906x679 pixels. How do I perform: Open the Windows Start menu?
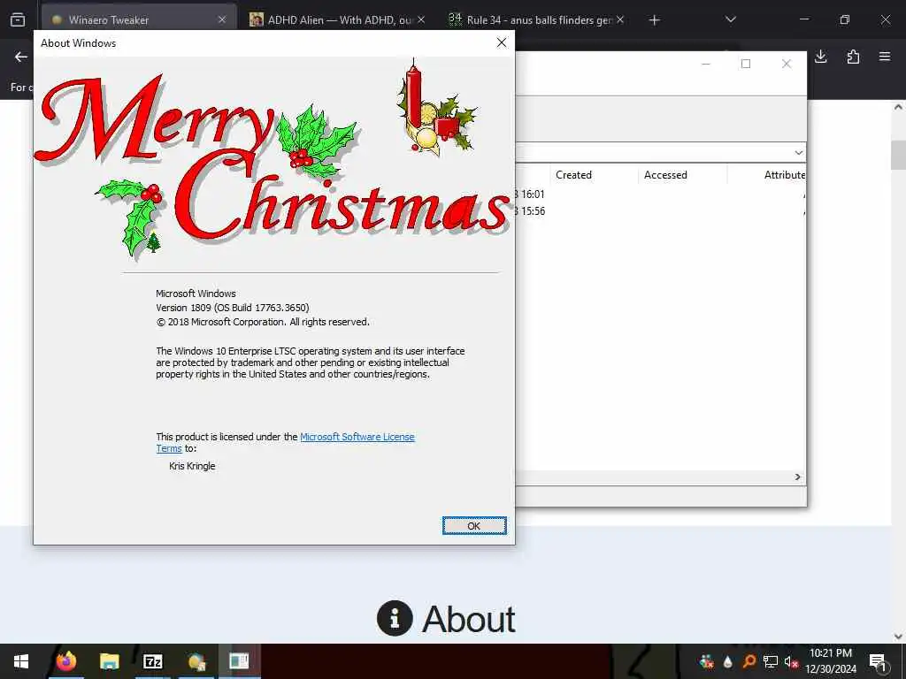21,661
